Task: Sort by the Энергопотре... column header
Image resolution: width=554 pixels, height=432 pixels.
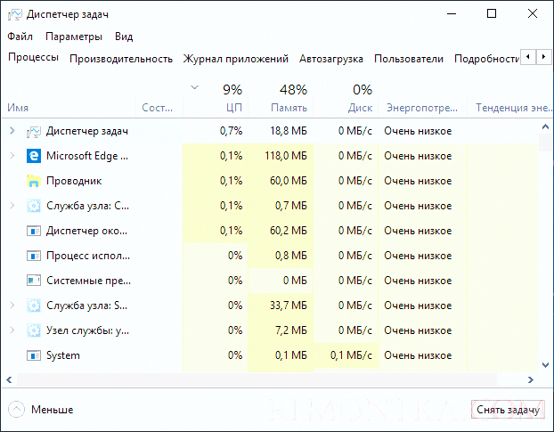Action: (x=422, y=108)
